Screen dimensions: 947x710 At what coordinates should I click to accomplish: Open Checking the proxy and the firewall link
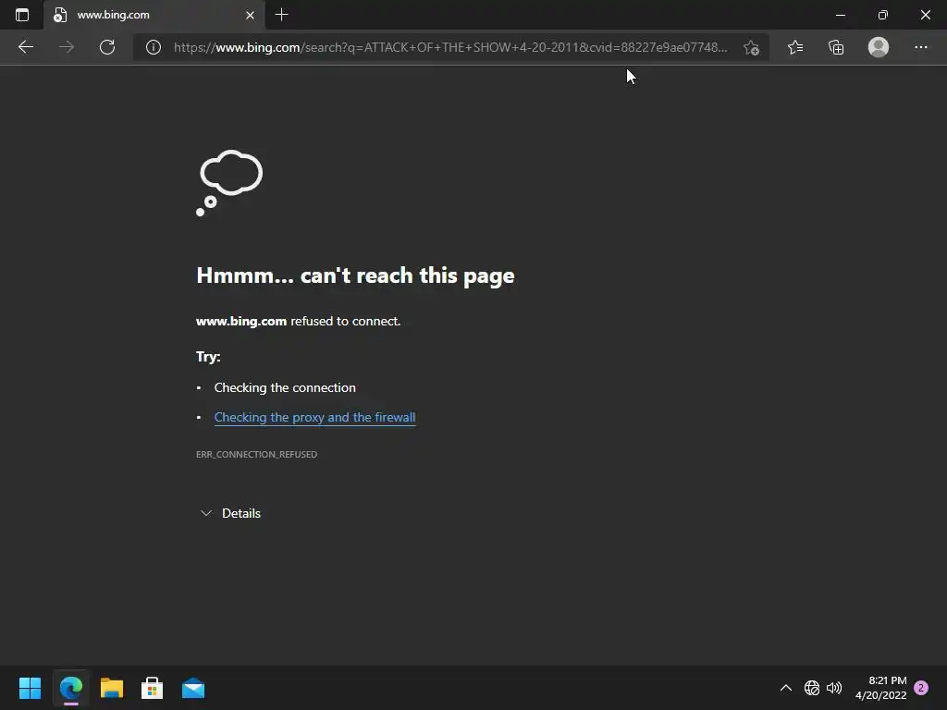pos(314,417)
